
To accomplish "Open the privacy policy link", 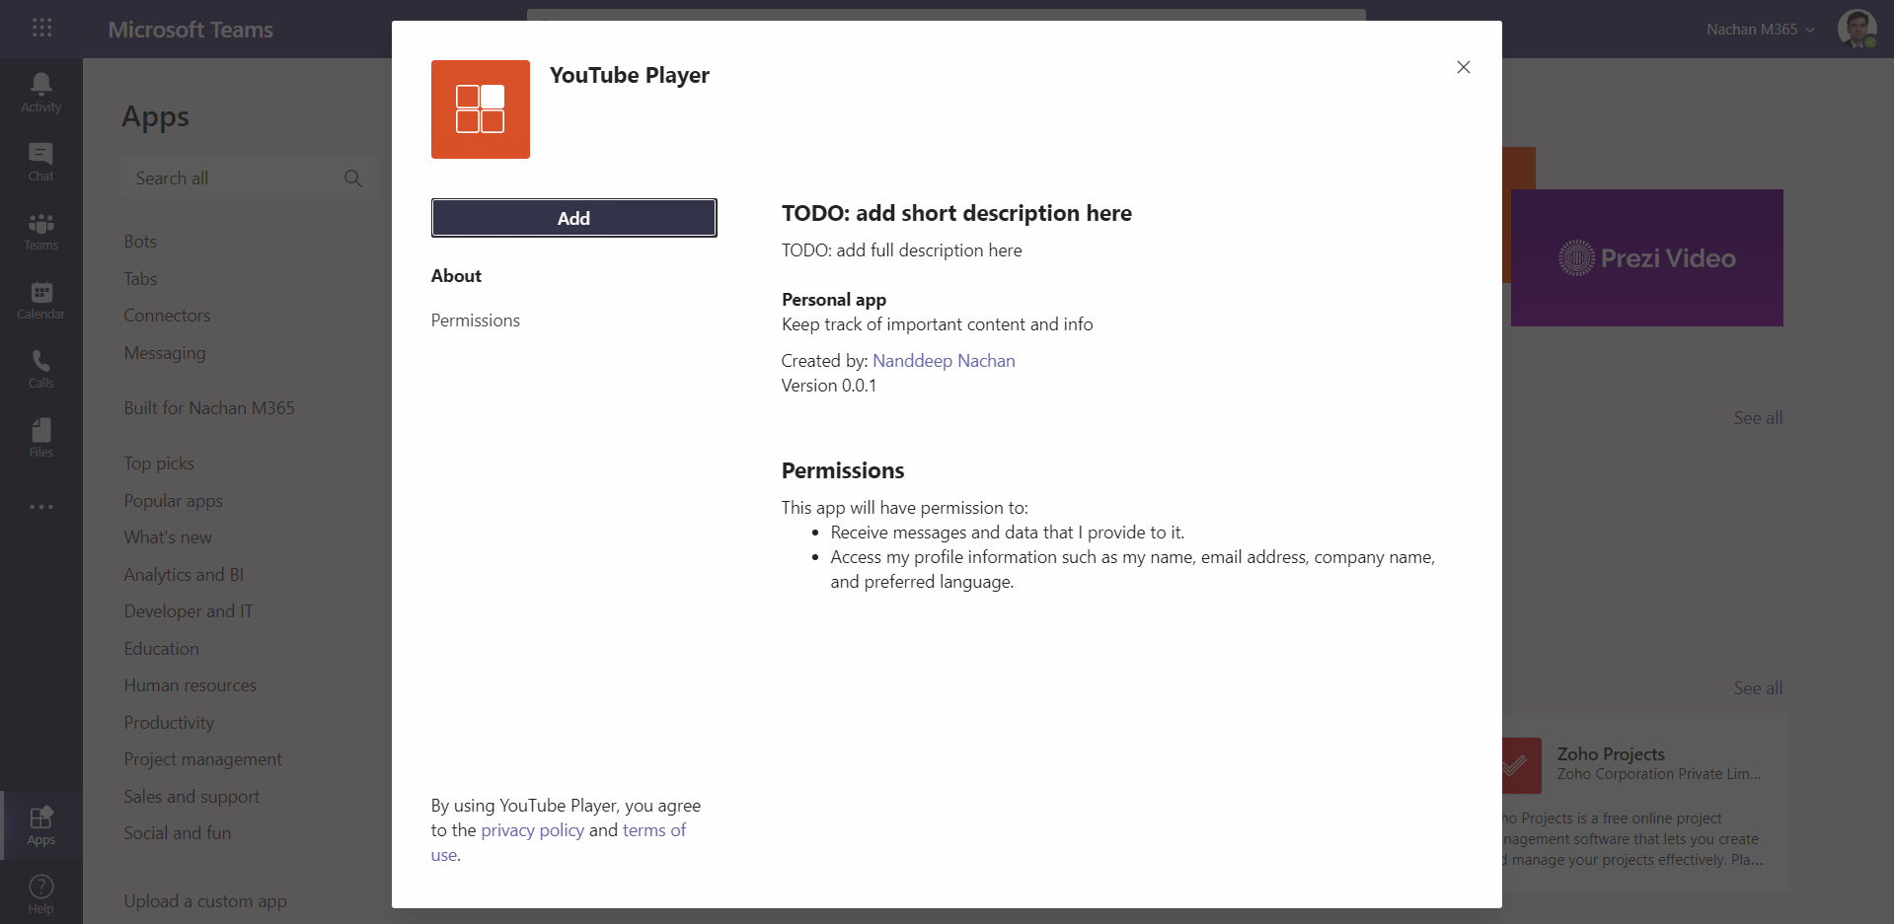I will (532, 830).
